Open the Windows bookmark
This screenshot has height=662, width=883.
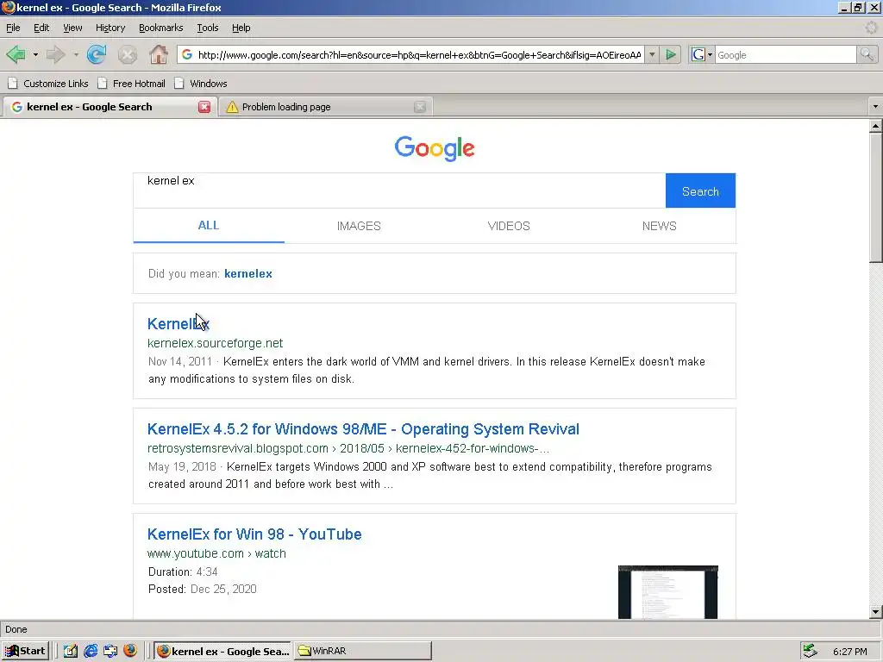click(x=200, y=84)
